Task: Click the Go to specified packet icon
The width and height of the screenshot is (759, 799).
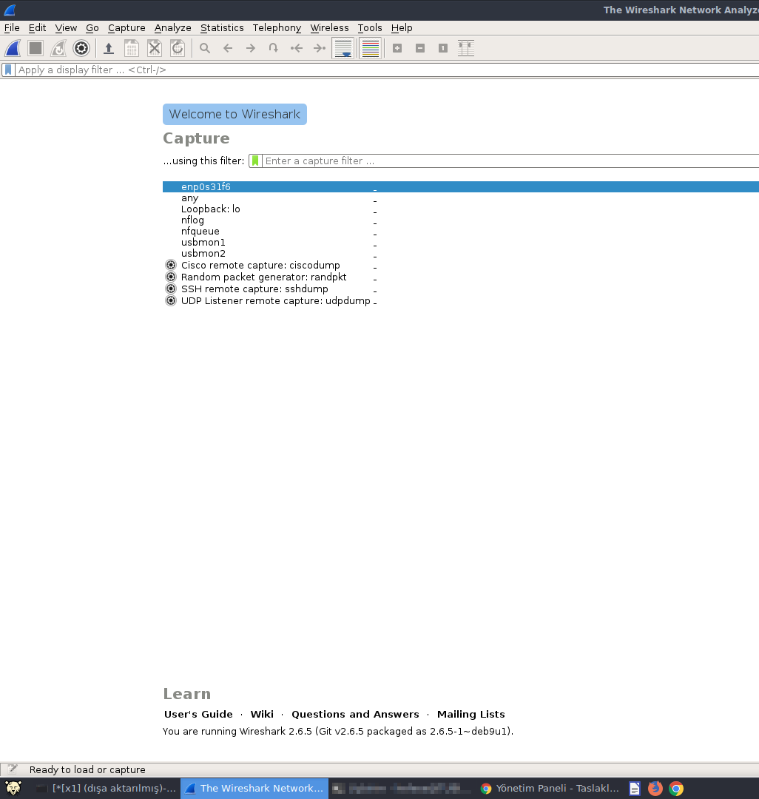Action: click(274, 48)
